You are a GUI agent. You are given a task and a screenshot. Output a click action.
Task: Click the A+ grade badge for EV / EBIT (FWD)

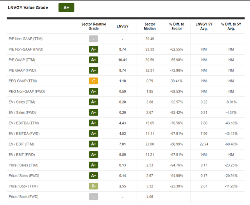(93, 154)
